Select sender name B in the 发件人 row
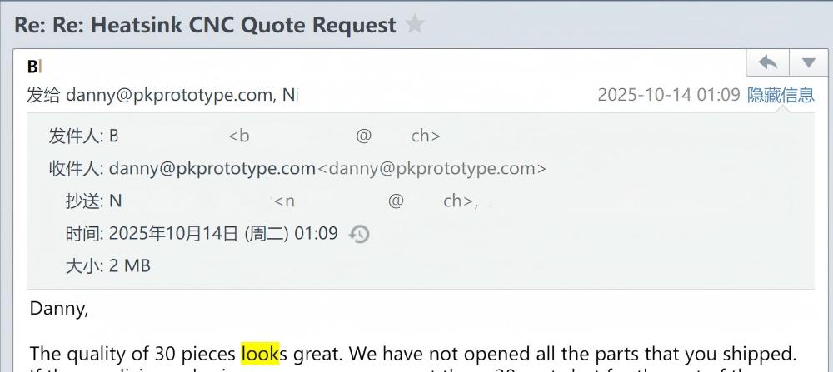 point(113,136)
